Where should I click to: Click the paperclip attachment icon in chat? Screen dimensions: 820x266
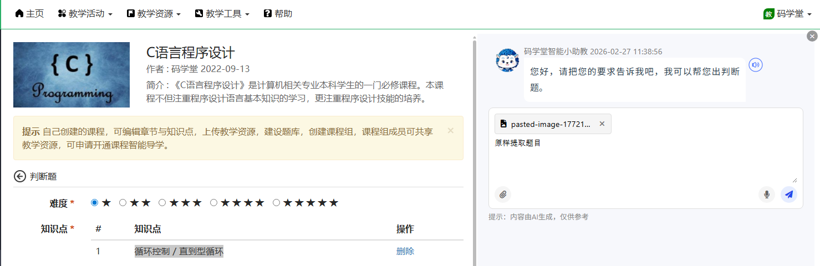coord(503,195)
